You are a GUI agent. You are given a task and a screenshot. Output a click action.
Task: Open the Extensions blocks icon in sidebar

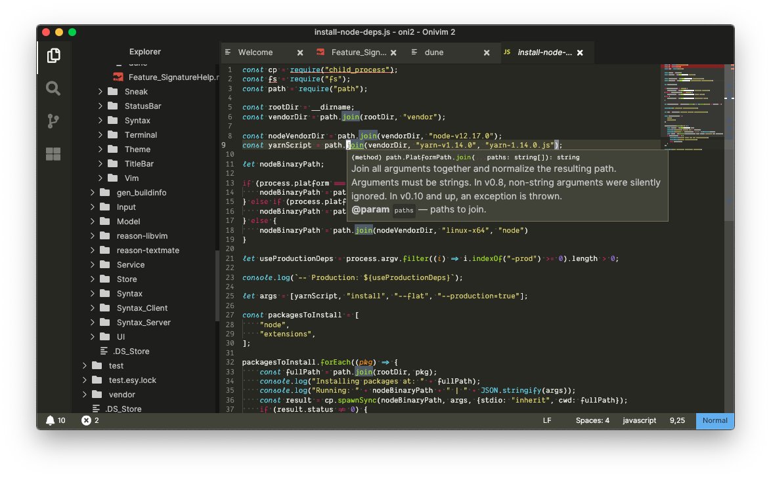53,154
